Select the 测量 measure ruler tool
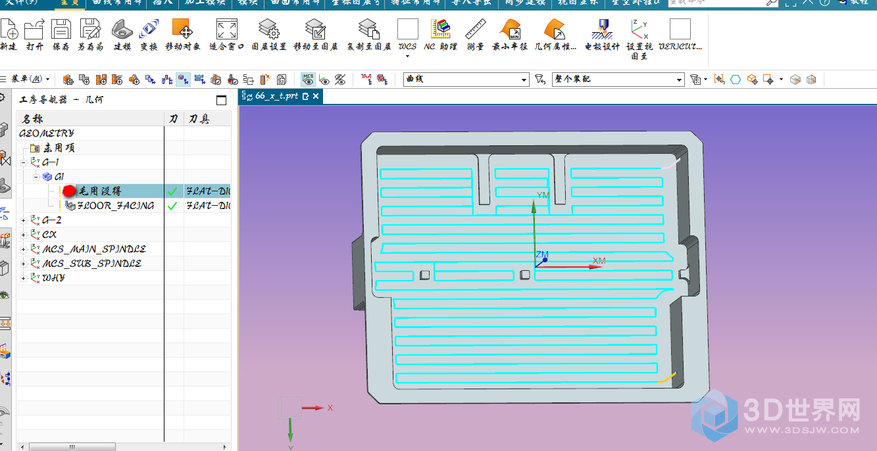 click(x=476, y=30)
